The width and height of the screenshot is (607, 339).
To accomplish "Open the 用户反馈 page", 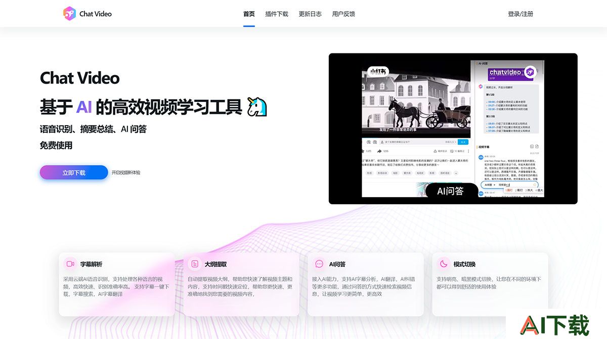I will pos(343,14).
